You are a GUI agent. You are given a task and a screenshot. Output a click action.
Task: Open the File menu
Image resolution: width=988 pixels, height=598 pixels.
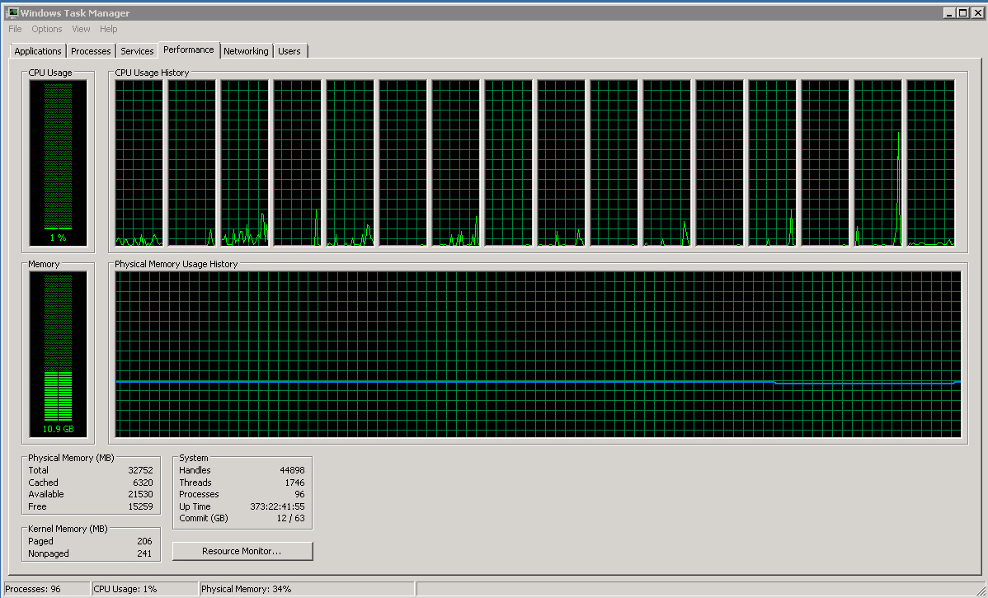coord(15,29)
